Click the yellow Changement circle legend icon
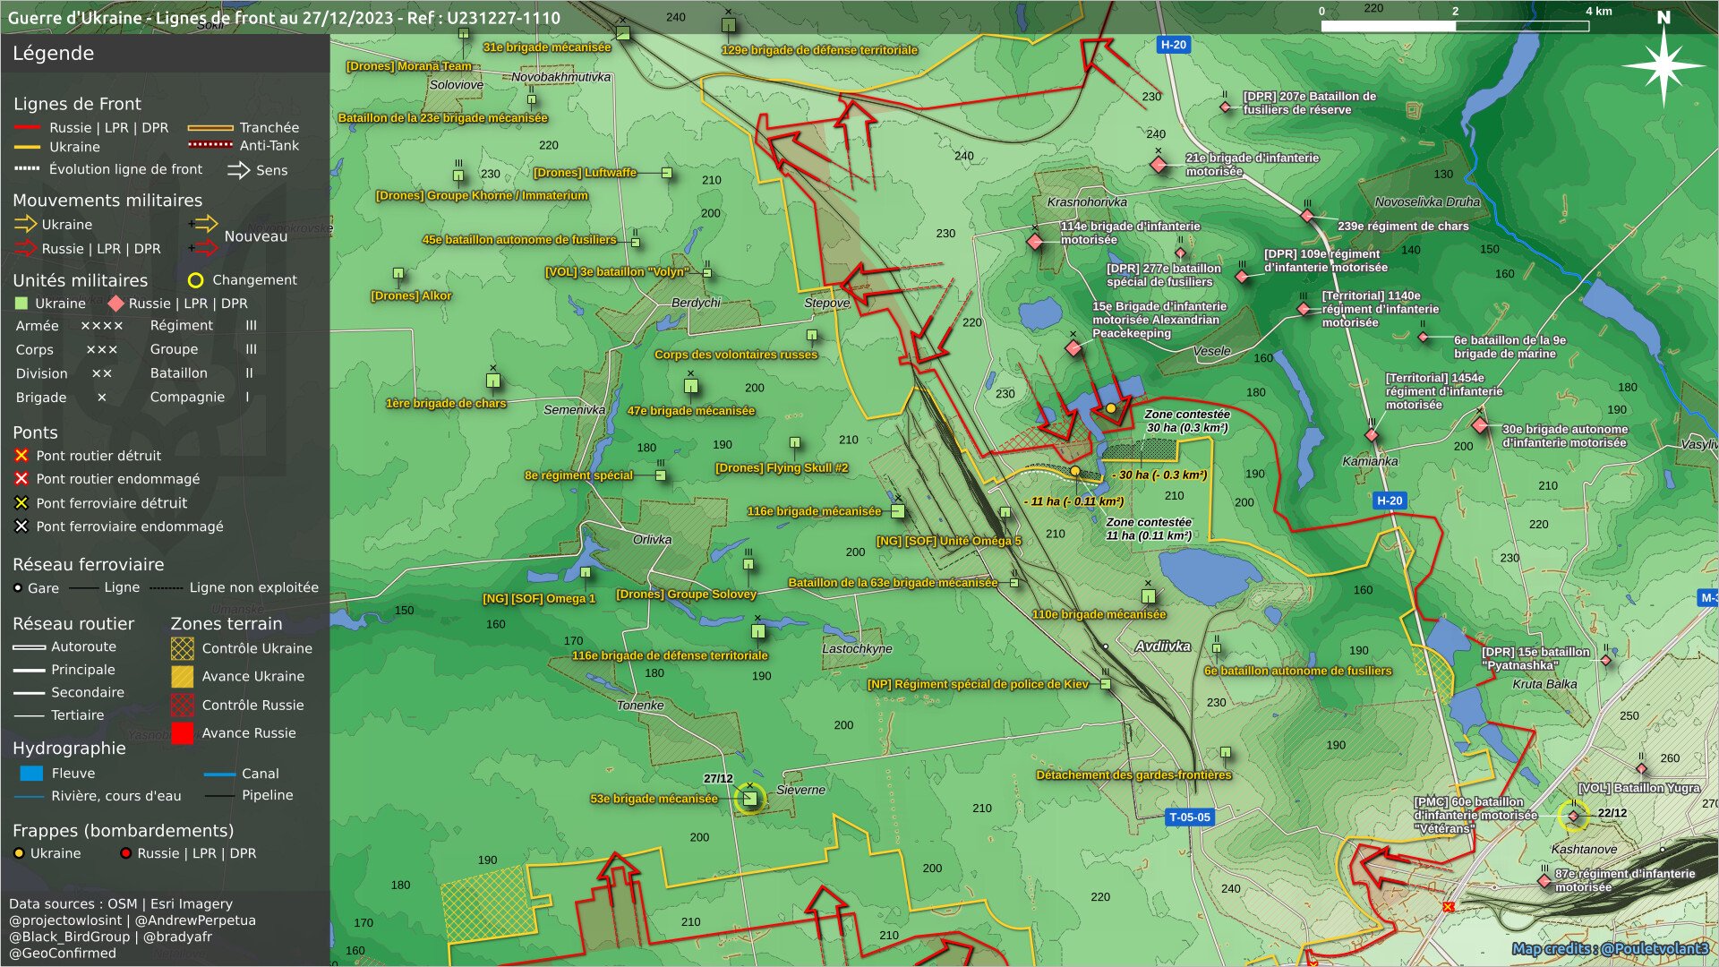The height and width of the screenshot is (967, 1719). [195, 280]
